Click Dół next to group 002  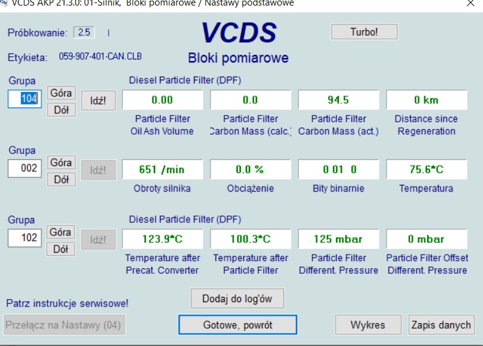click(x=61, y=180)
